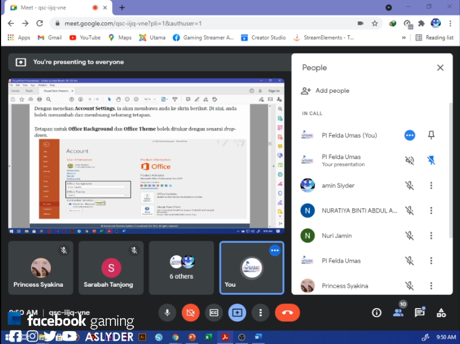Click the '6 others' participant tile

181,267
